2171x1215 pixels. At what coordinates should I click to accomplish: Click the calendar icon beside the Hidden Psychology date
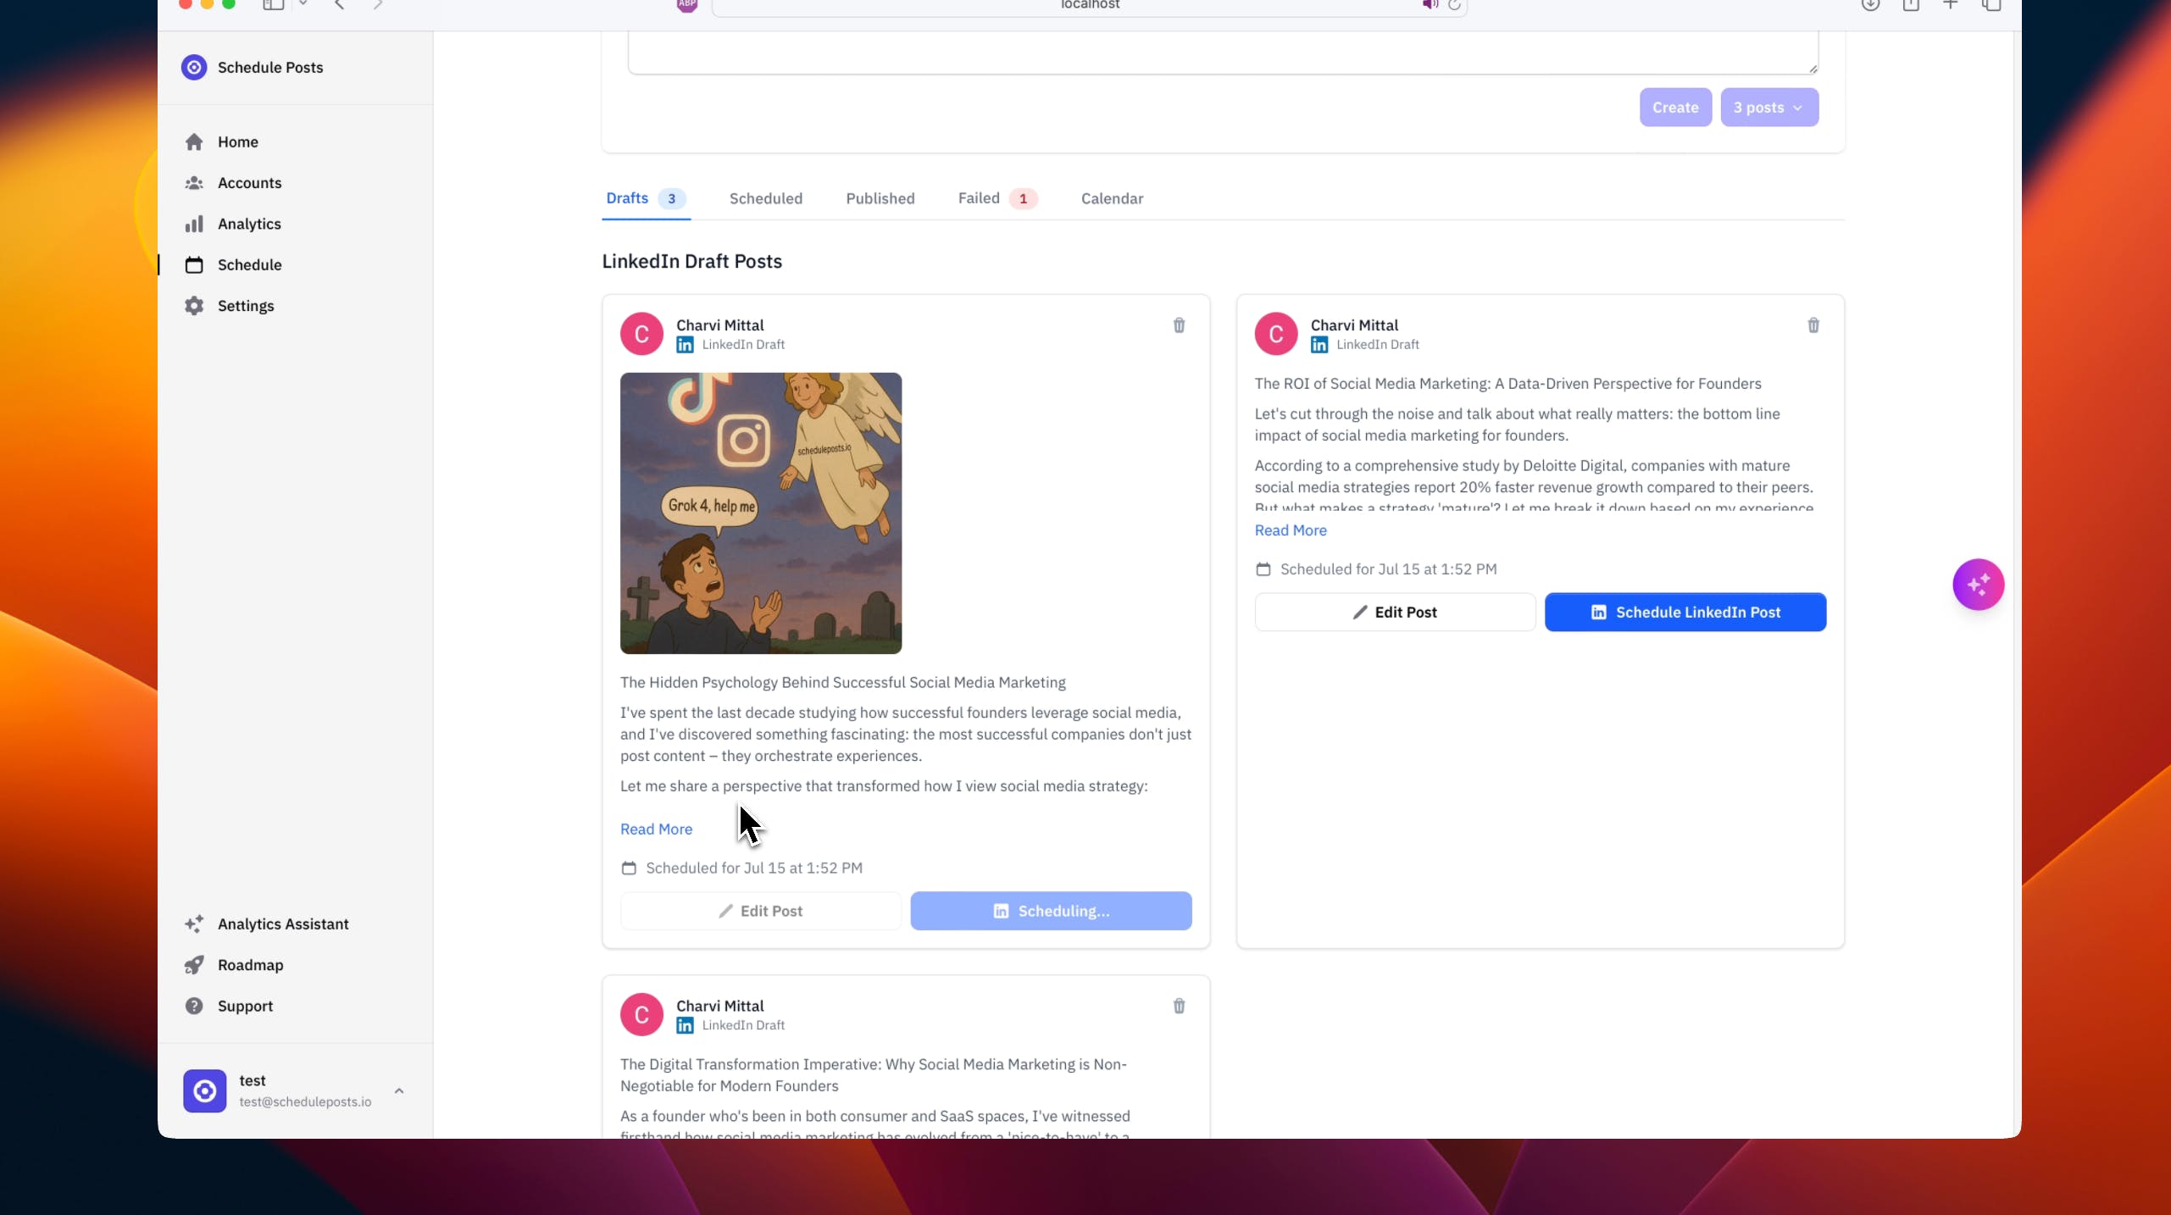(629, 868)
